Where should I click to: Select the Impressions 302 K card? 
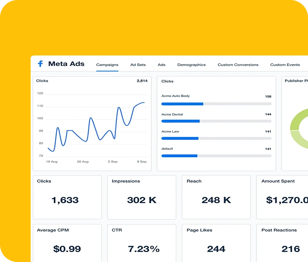coord(142,197)
